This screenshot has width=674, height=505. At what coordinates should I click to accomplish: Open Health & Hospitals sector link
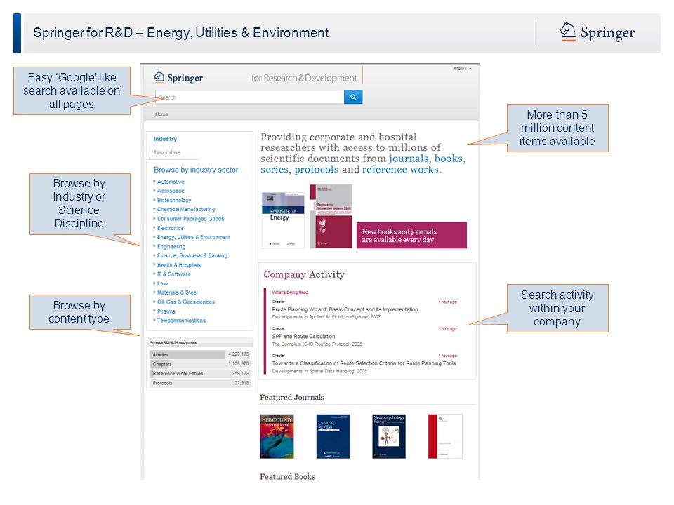point(179,265)
